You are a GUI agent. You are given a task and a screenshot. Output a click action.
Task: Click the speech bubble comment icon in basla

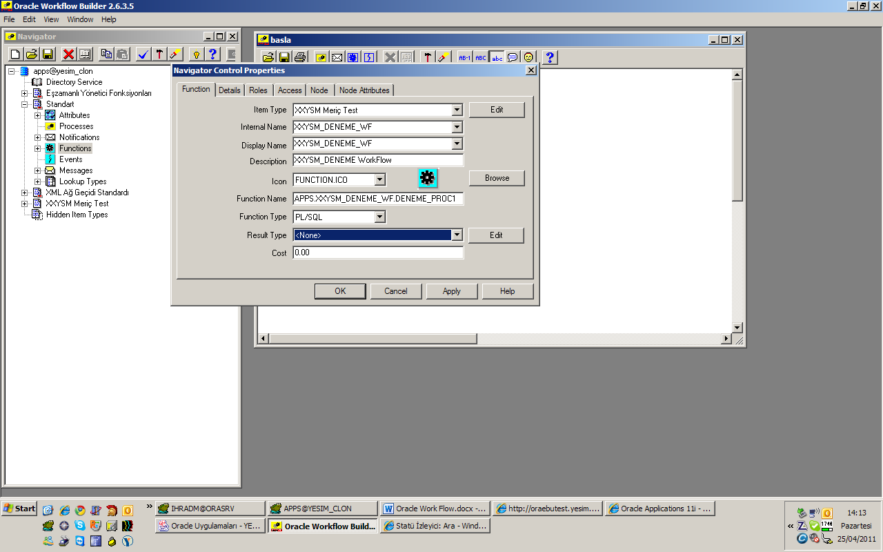pos(513,57)
